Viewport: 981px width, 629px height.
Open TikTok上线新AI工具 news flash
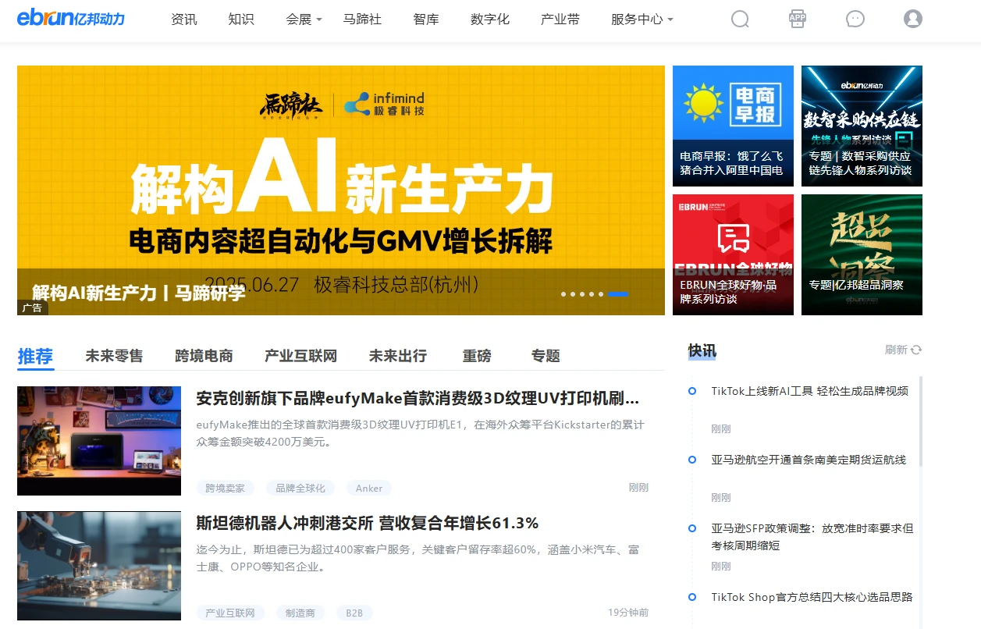[809, 391]
